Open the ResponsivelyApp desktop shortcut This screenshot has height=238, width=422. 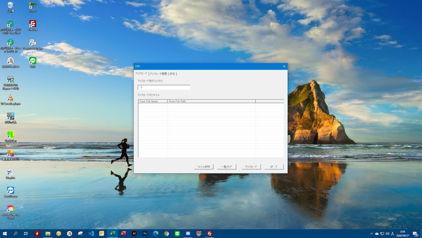[x=33, y=44]
